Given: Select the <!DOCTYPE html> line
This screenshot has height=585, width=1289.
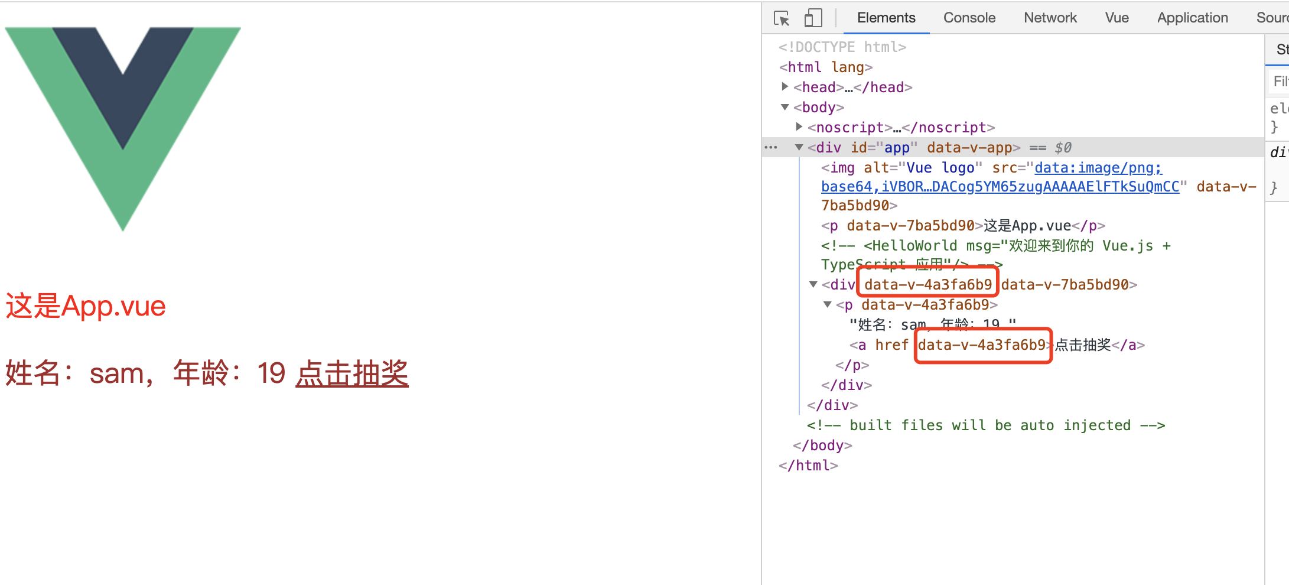Looking at the screenshot, I should click(842, 47).
